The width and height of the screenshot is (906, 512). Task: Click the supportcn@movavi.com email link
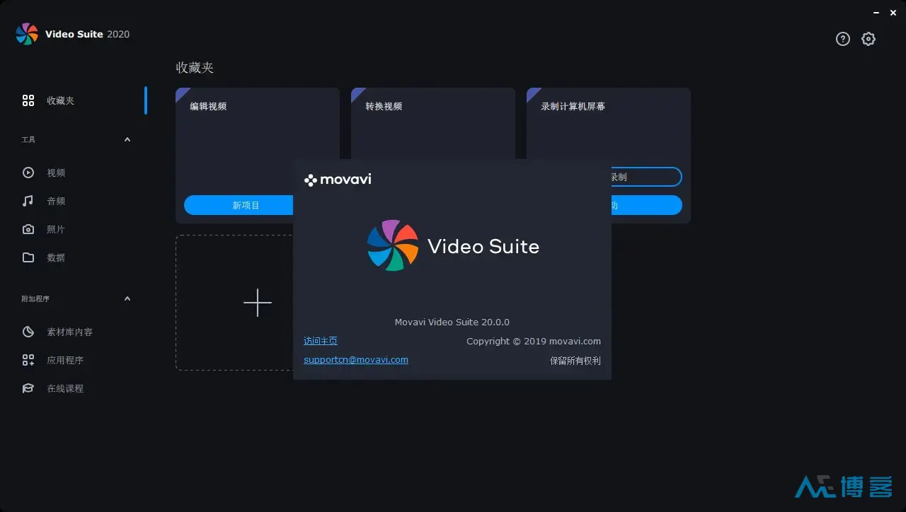[355, 359]
